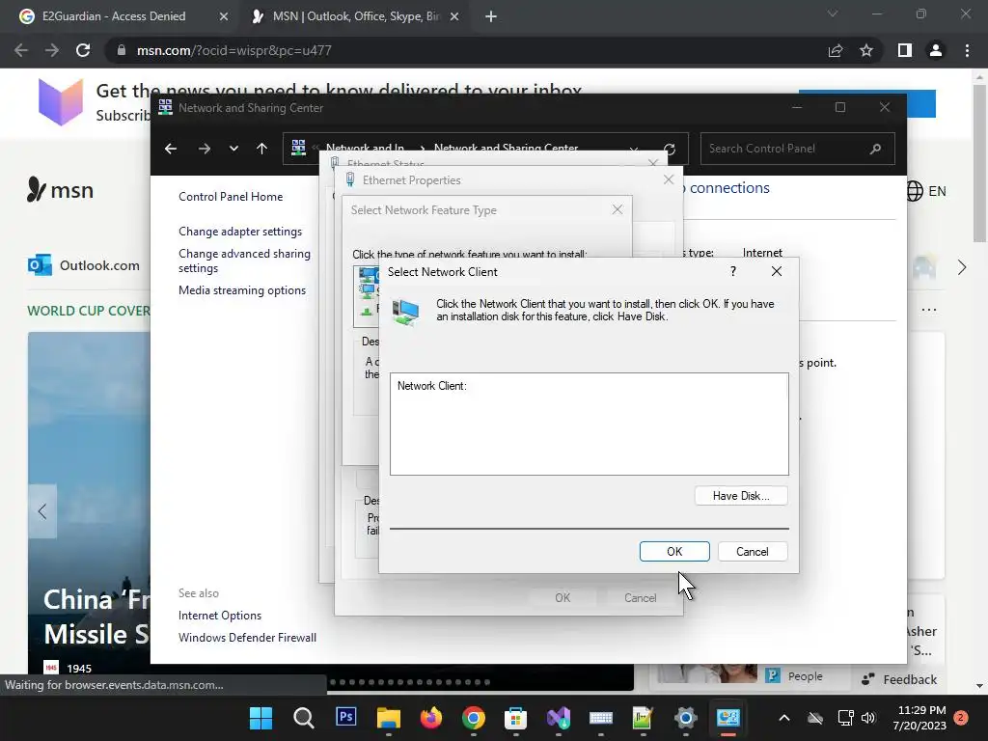988x741 pixels.
Task: Open a new Chrome tab
Action: pos(491,16)
